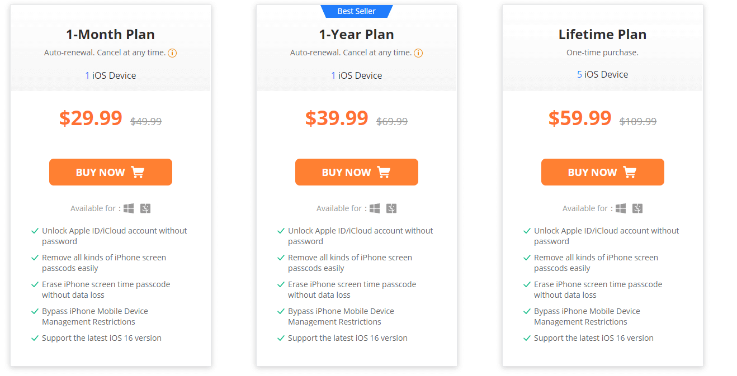Click Mac icon under 1-Month Plan
This screenshot has width=737, height=376.
pyautogui.click(x=145, y=208)
